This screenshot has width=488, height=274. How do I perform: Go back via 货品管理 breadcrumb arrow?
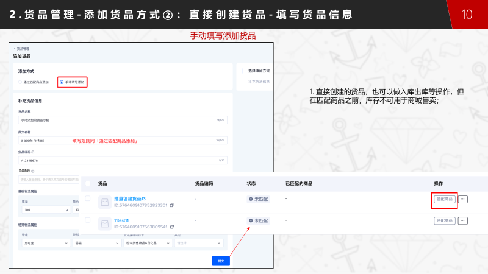(x=14, y=49)
